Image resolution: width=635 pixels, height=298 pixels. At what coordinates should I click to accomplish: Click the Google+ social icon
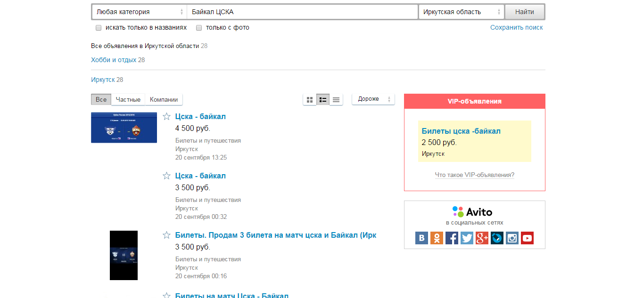[x=482, y=238]
